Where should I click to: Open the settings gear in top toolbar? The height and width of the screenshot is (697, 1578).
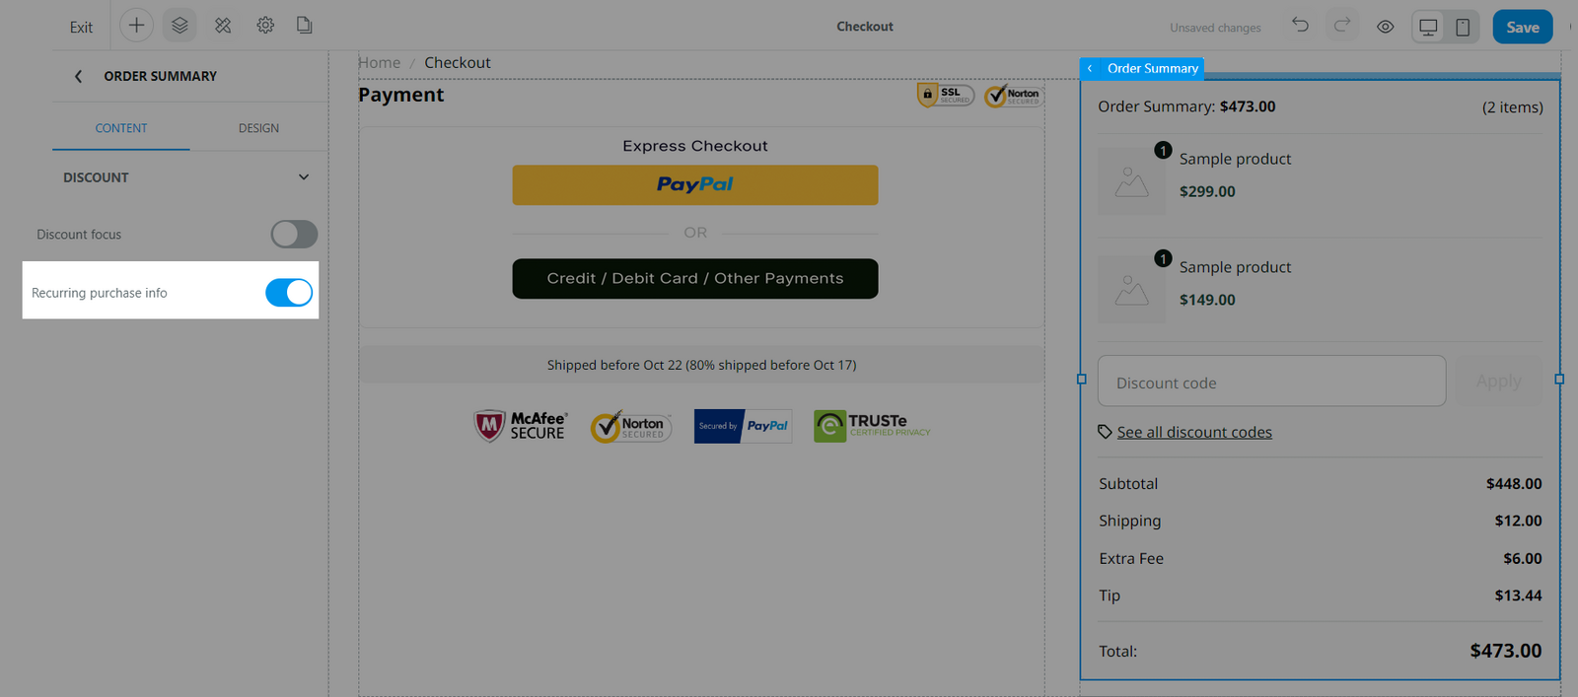pos(265,26)
